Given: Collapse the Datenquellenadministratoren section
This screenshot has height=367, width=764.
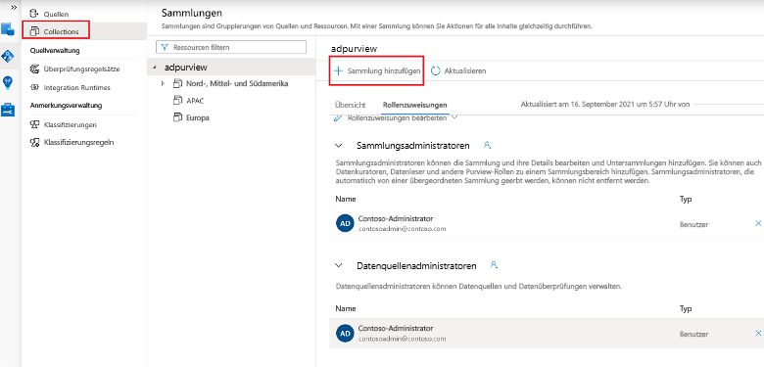Looking at the screenshot, I should click(339, 266).
